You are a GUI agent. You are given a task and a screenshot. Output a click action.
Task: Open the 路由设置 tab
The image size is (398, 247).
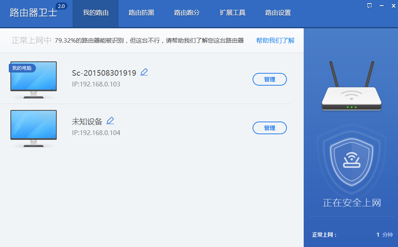coord(278,13)
